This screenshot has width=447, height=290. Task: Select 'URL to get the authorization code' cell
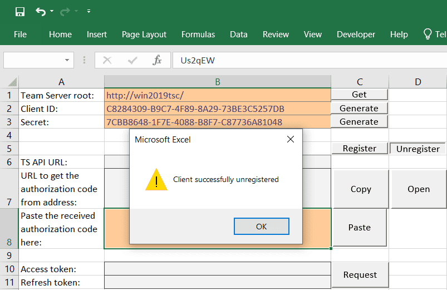pos(61,189)
